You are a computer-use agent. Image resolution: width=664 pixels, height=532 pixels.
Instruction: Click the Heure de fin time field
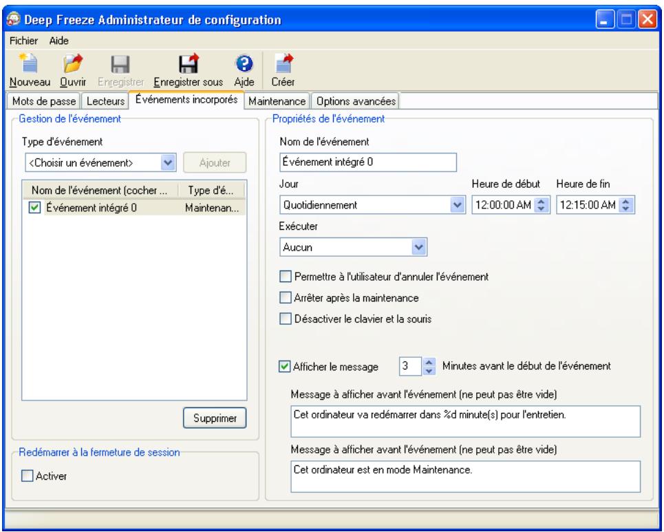click(x=588, y=205)
